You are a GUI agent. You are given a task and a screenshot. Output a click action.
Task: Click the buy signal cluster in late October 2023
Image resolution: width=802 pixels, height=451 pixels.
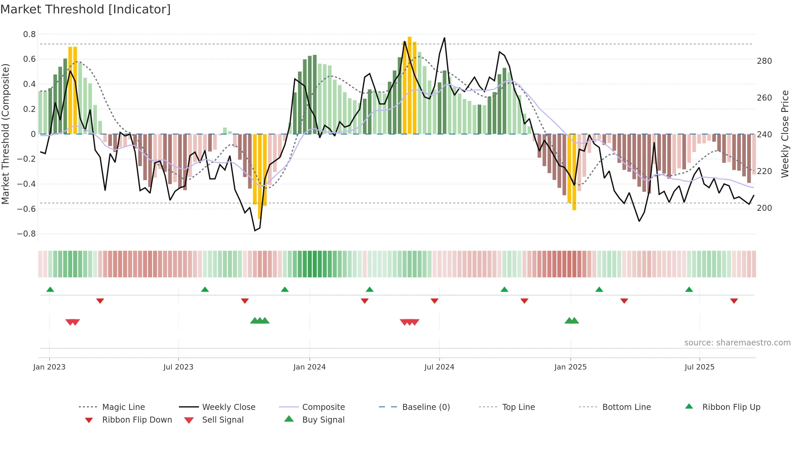tap(260, 320)
